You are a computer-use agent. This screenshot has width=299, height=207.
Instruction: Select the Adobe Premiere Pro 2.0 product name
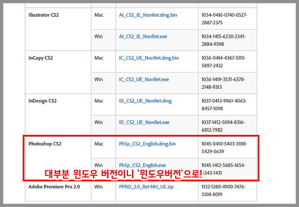pyautogui.click(x=54, y=187)
